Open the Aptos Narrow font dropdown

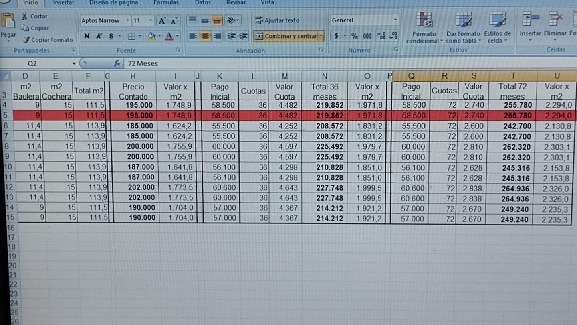[128, 21]
